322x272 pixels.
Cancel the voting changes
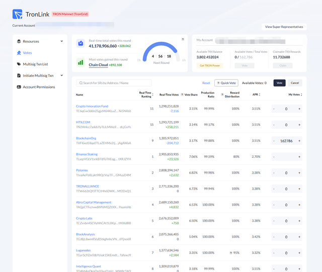(x=295, y=83)
